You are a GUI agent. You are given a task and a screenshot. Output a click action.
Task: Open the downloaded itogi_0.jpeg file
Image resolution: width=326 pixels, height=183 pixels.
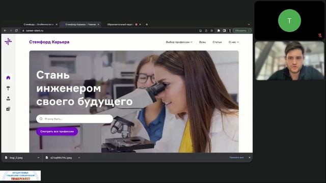pos(16,158)
